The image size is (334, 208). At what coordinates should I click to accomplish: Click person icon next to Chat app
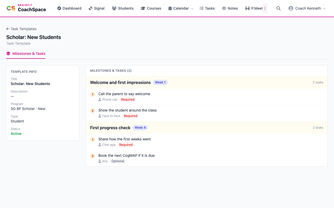pos(100,145)
